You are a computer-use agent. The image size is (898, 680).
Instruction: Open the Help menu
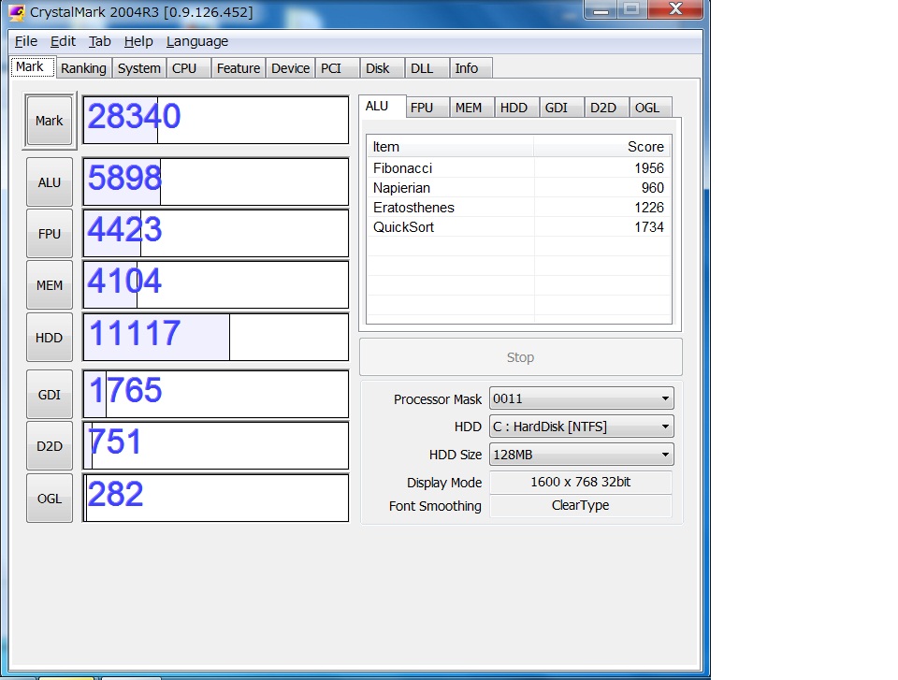coord(138,41)
